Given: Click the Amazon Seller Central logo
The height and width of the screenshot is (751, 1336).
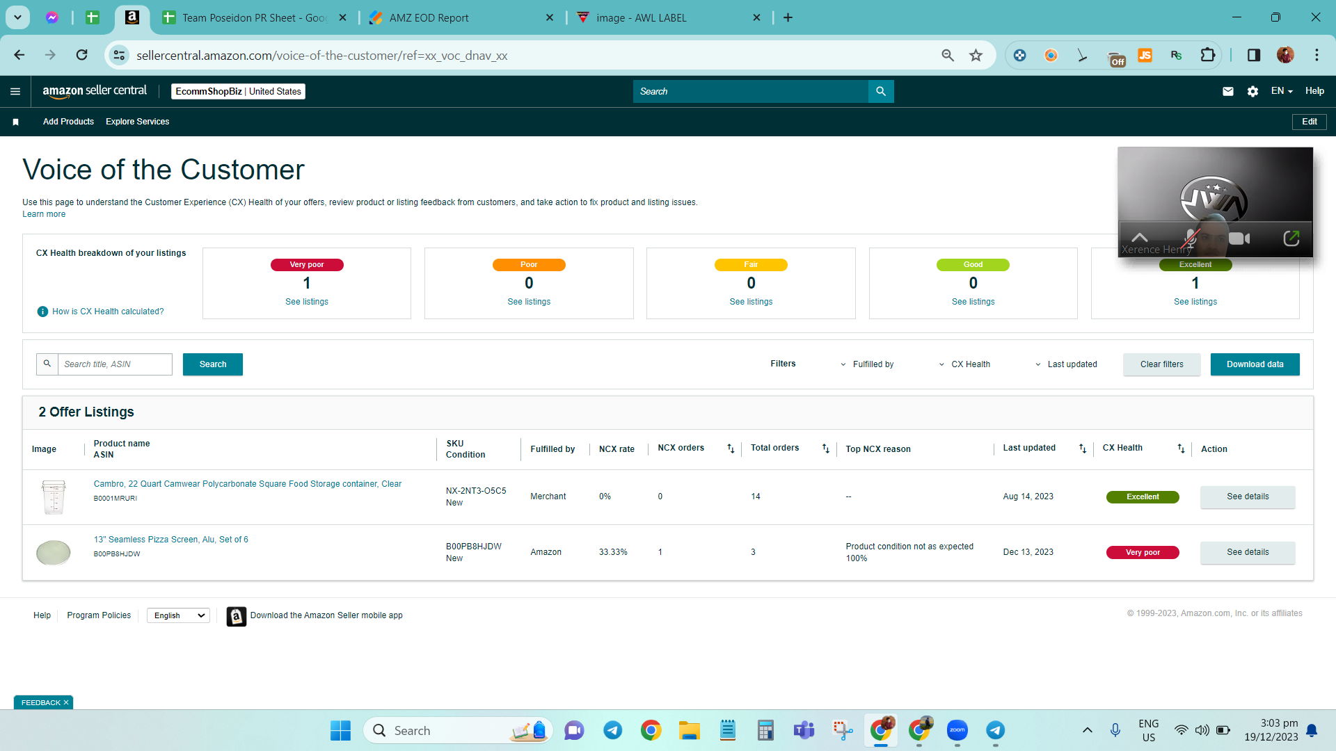Looking at the screenshot, I should click(95, 91).
